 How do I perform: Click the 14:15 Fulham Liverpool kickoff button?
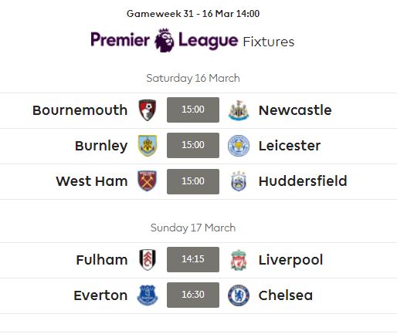pyautogui.click(x=193, y=259)
